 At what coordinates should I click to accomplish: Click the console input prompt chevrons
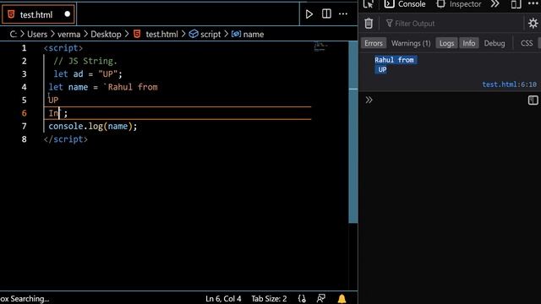click(x=369, y=100)
